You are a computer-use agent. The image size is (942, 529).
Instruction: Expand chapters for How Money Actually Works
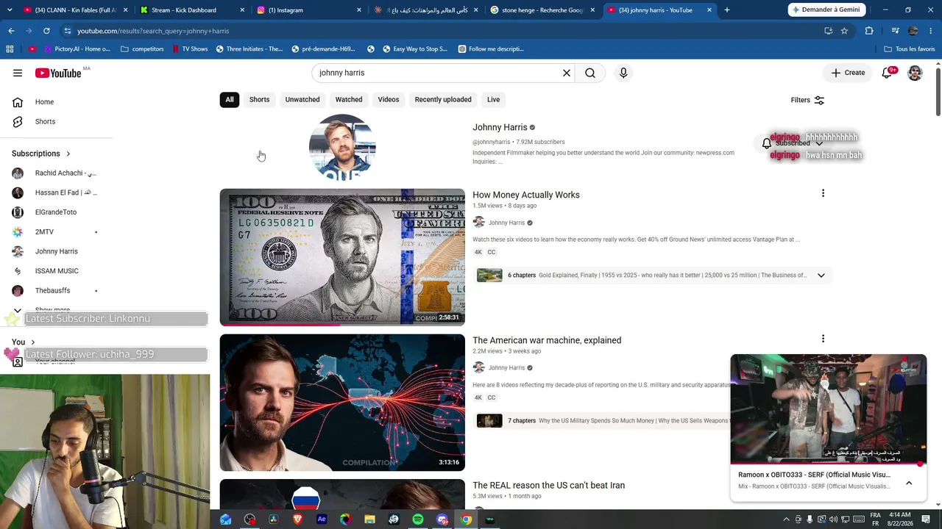821,276
